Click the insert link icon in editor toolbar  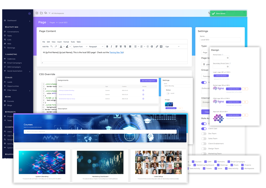pyautogui.click(x=157, y=47)
